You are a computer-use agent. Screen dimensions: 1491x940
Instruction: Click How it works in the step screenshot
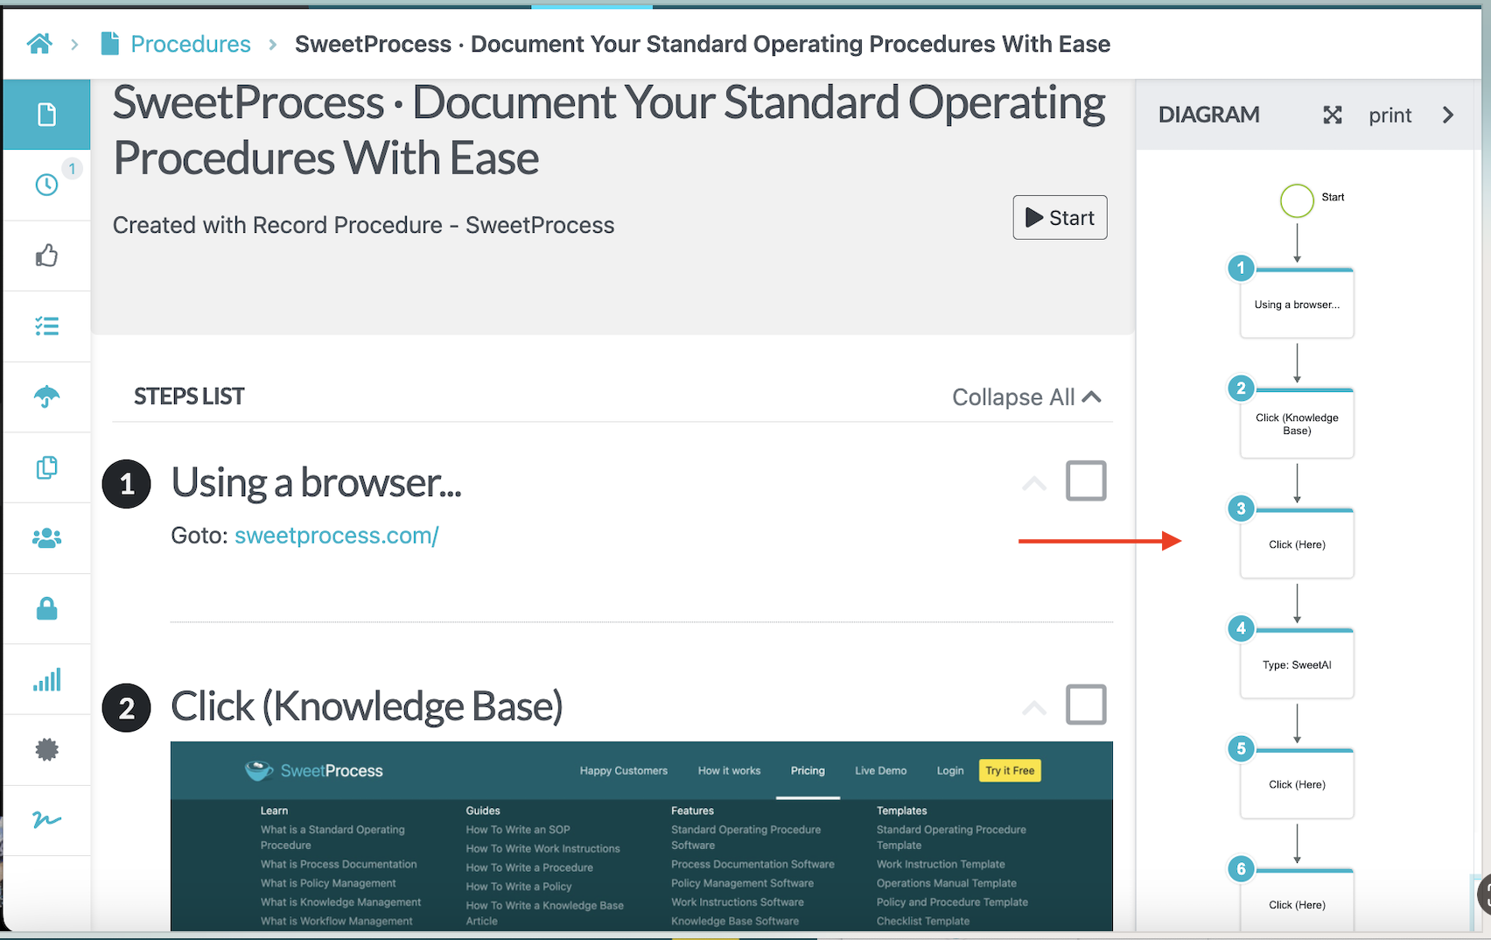point(729,771)
